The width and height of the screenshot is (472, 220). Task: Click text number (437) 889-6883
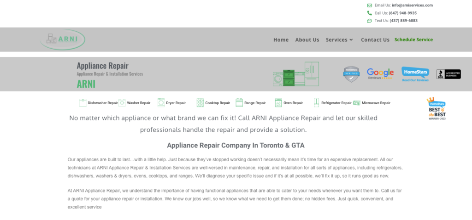click(403, 21)
